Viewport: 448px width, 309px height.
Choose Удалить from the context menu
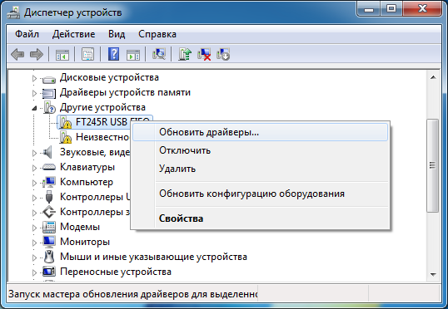point(261,169)
